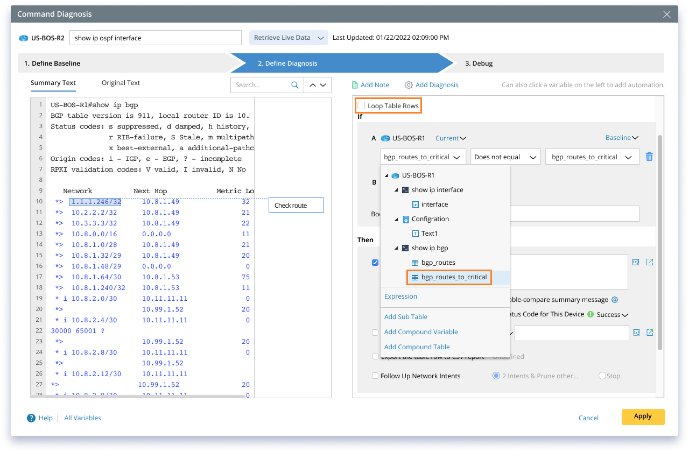Viewport: 689px width, 452px height.
Task: Click the router icon beside US-BOS-R1 in condition A
Action: click(385, 138)
